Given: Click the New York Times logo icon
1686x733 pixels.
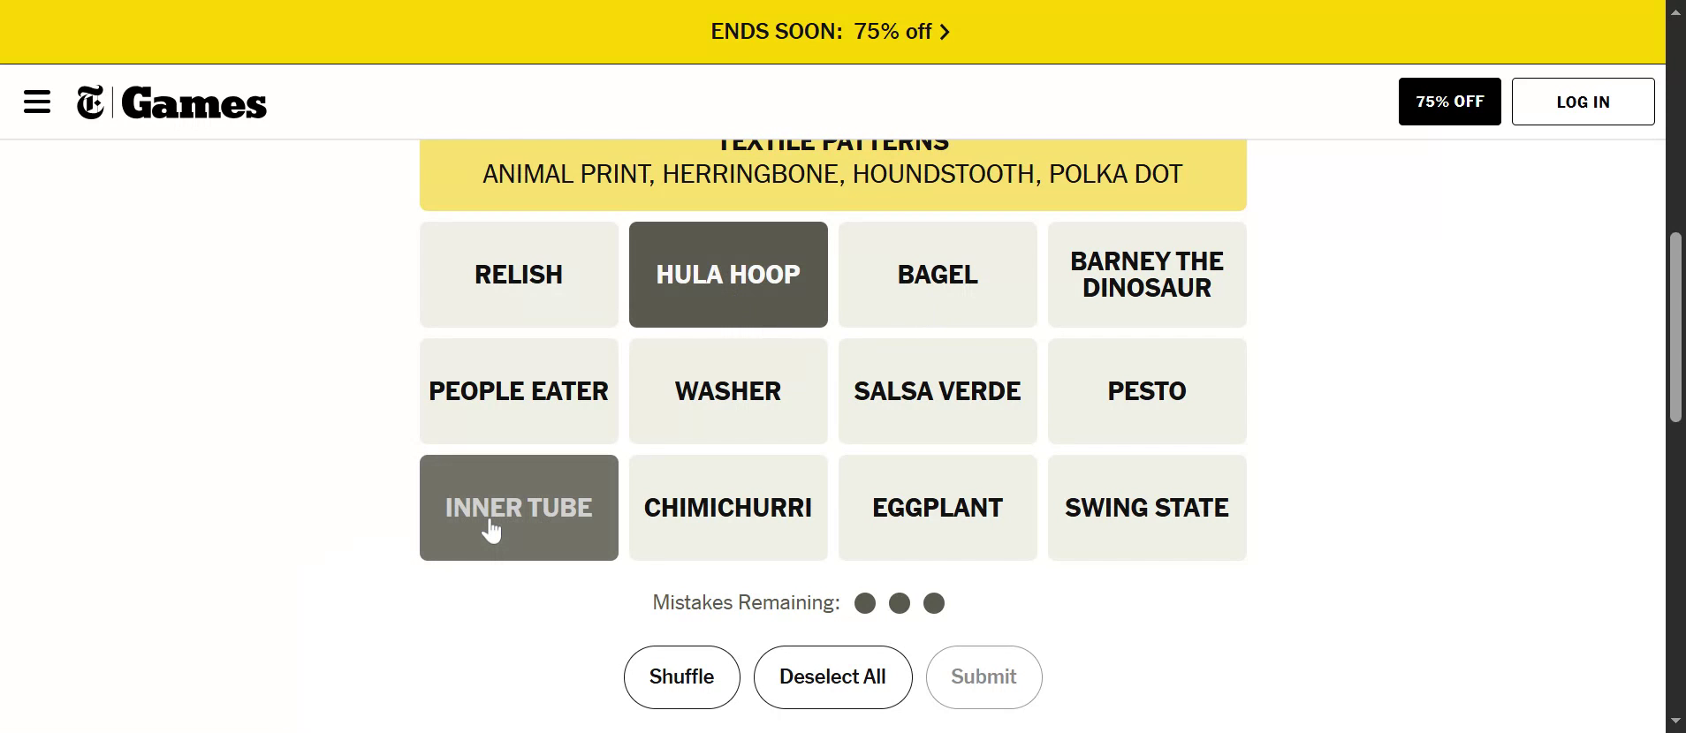Looking at the screenshot, I should (x=90, y=102).
